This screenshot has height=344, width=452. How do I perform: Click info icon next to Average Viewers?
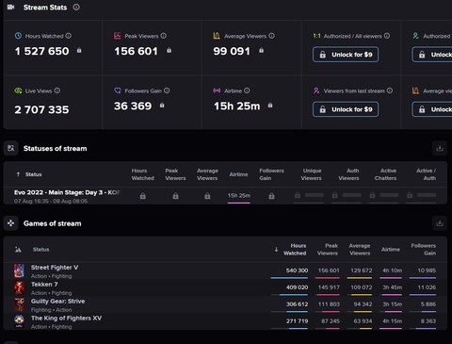pos(272,36)
